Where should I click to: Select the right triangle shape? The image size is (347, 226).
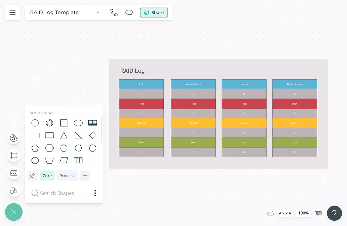tap(78, 135)
